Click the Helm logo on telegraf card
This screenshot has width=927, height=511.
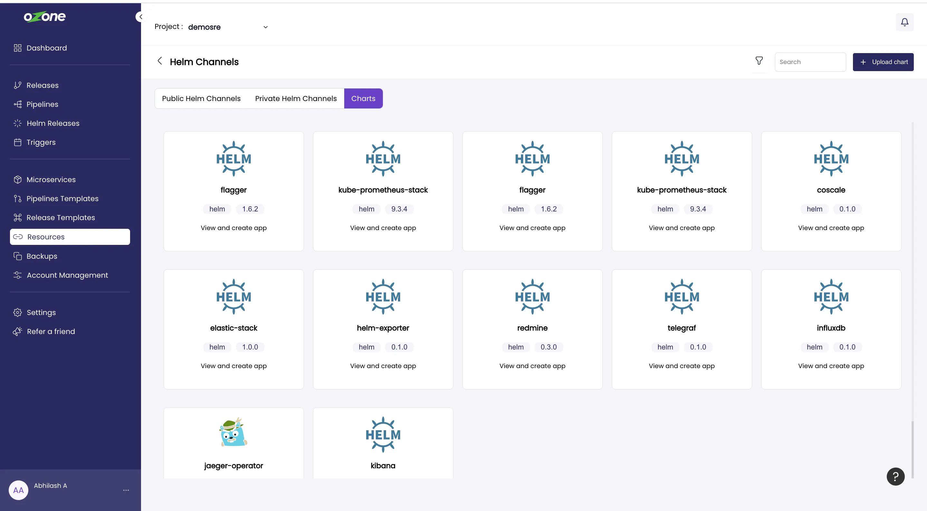tap(682, 297)
